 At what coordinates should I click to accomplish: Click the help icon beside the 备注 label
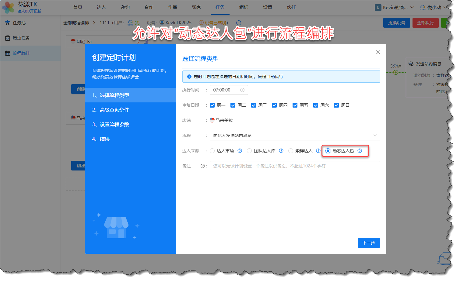202,166
